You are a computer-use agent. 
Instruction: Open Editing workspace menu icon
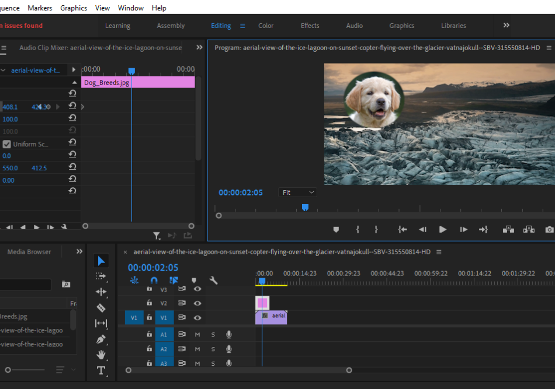point(242,26)
